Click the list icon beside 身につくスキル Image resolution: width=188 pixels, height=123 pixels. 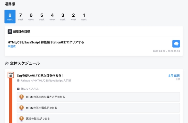click(x=18, y=89)
